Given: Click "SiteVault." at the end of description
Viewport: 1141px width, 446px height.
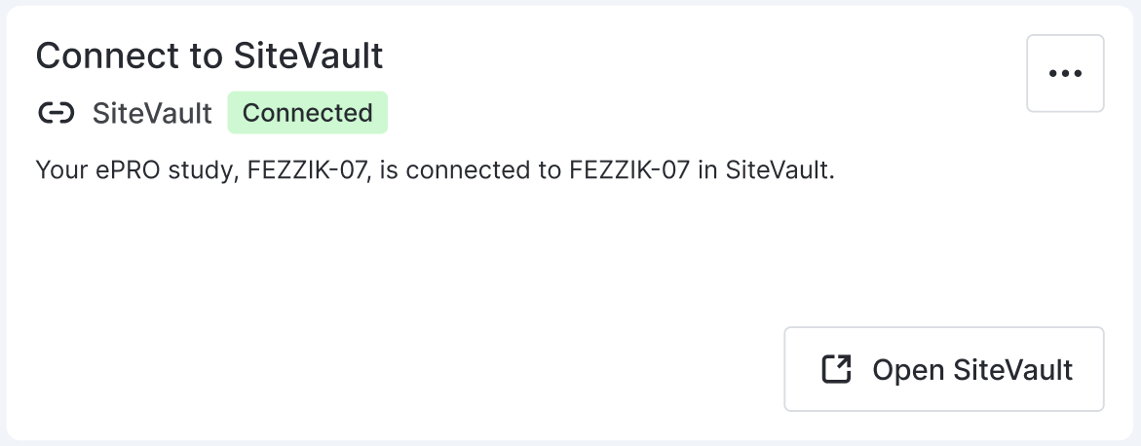Looking at the screenshot, I should tap(780, 170).
